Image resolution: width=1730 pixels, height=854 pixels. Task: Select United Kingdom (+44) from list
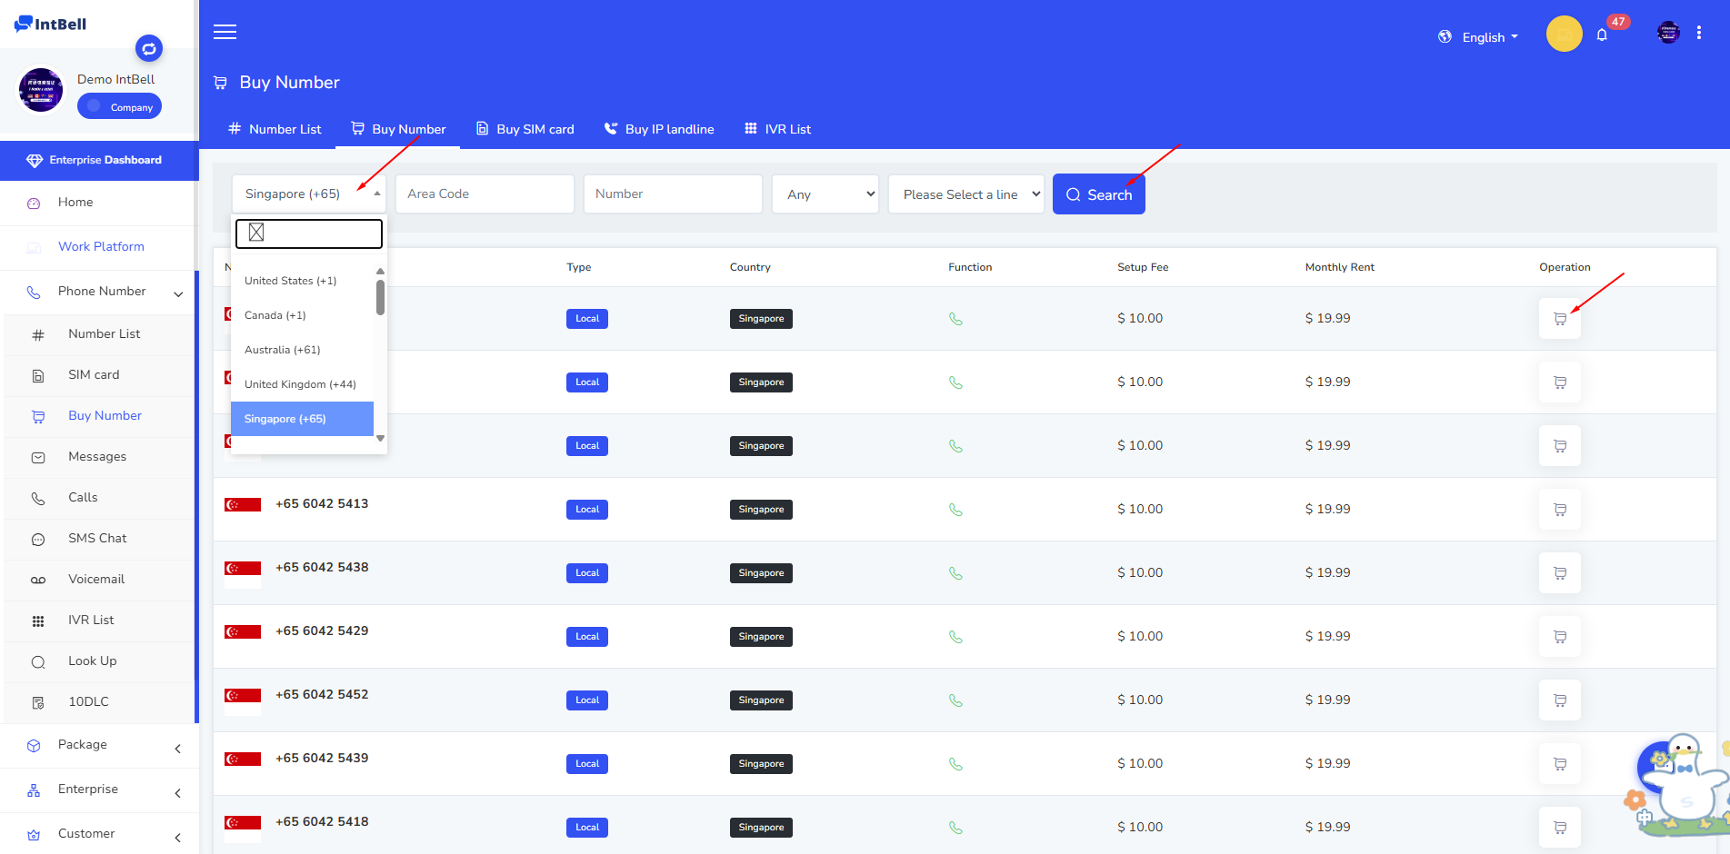[x=301, y=384]
